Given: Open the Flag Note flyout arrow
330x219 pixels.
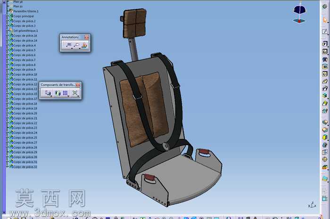Looking at the screenshot, I should click(80, 49).
